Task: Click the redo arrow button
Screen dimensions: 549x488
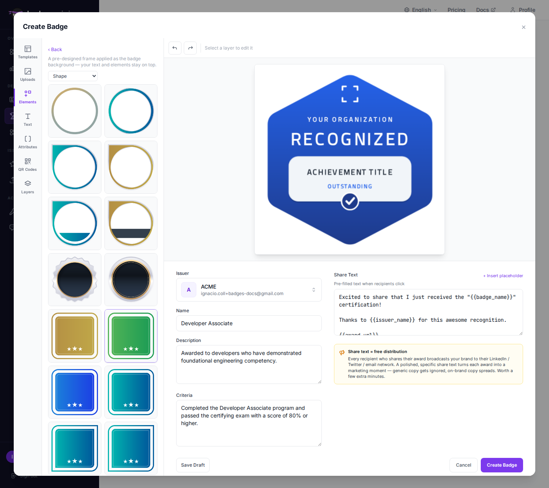Action: pos(190,48)
